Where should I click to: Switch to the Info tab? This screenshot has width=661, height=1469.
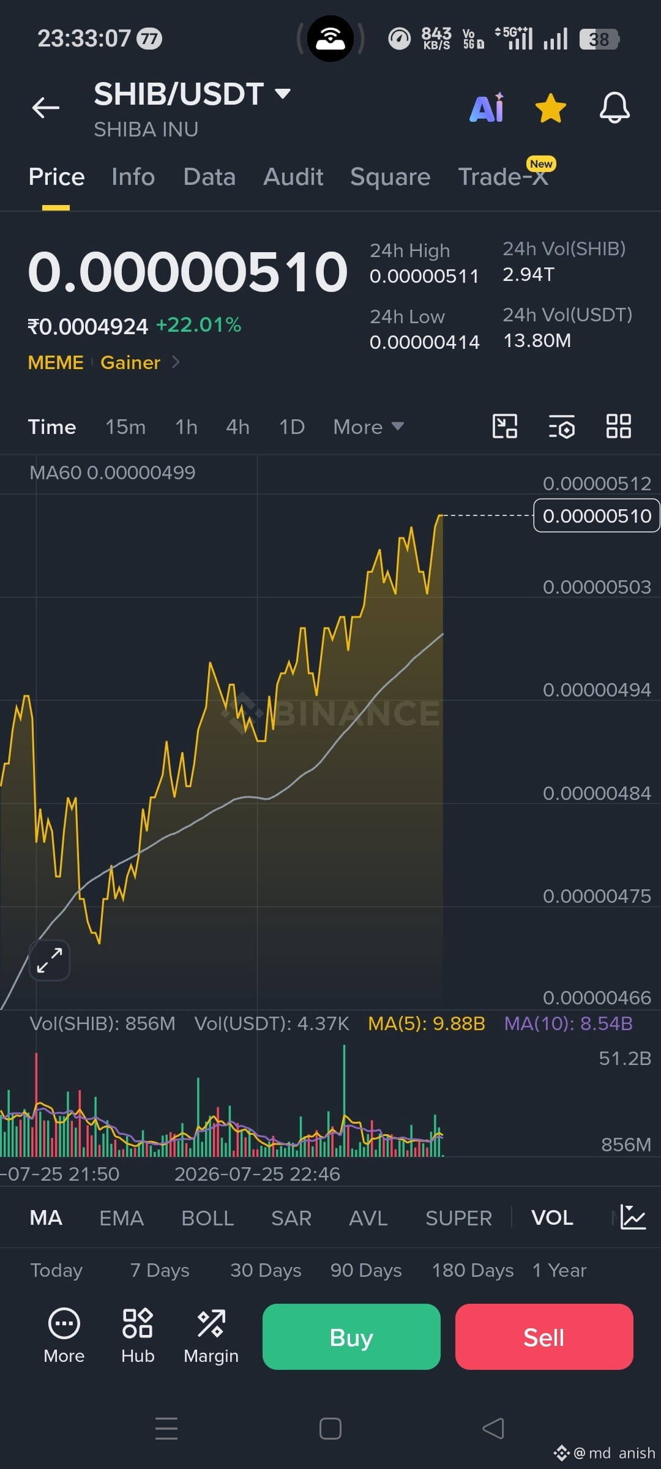133,177
